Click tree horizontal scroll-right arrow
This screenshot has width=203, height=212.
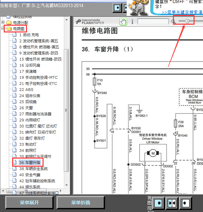(x=61, y=191)
